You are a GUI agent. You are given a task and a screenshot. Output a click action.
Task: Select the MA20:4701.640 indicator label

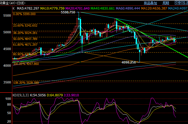(78, 8)
